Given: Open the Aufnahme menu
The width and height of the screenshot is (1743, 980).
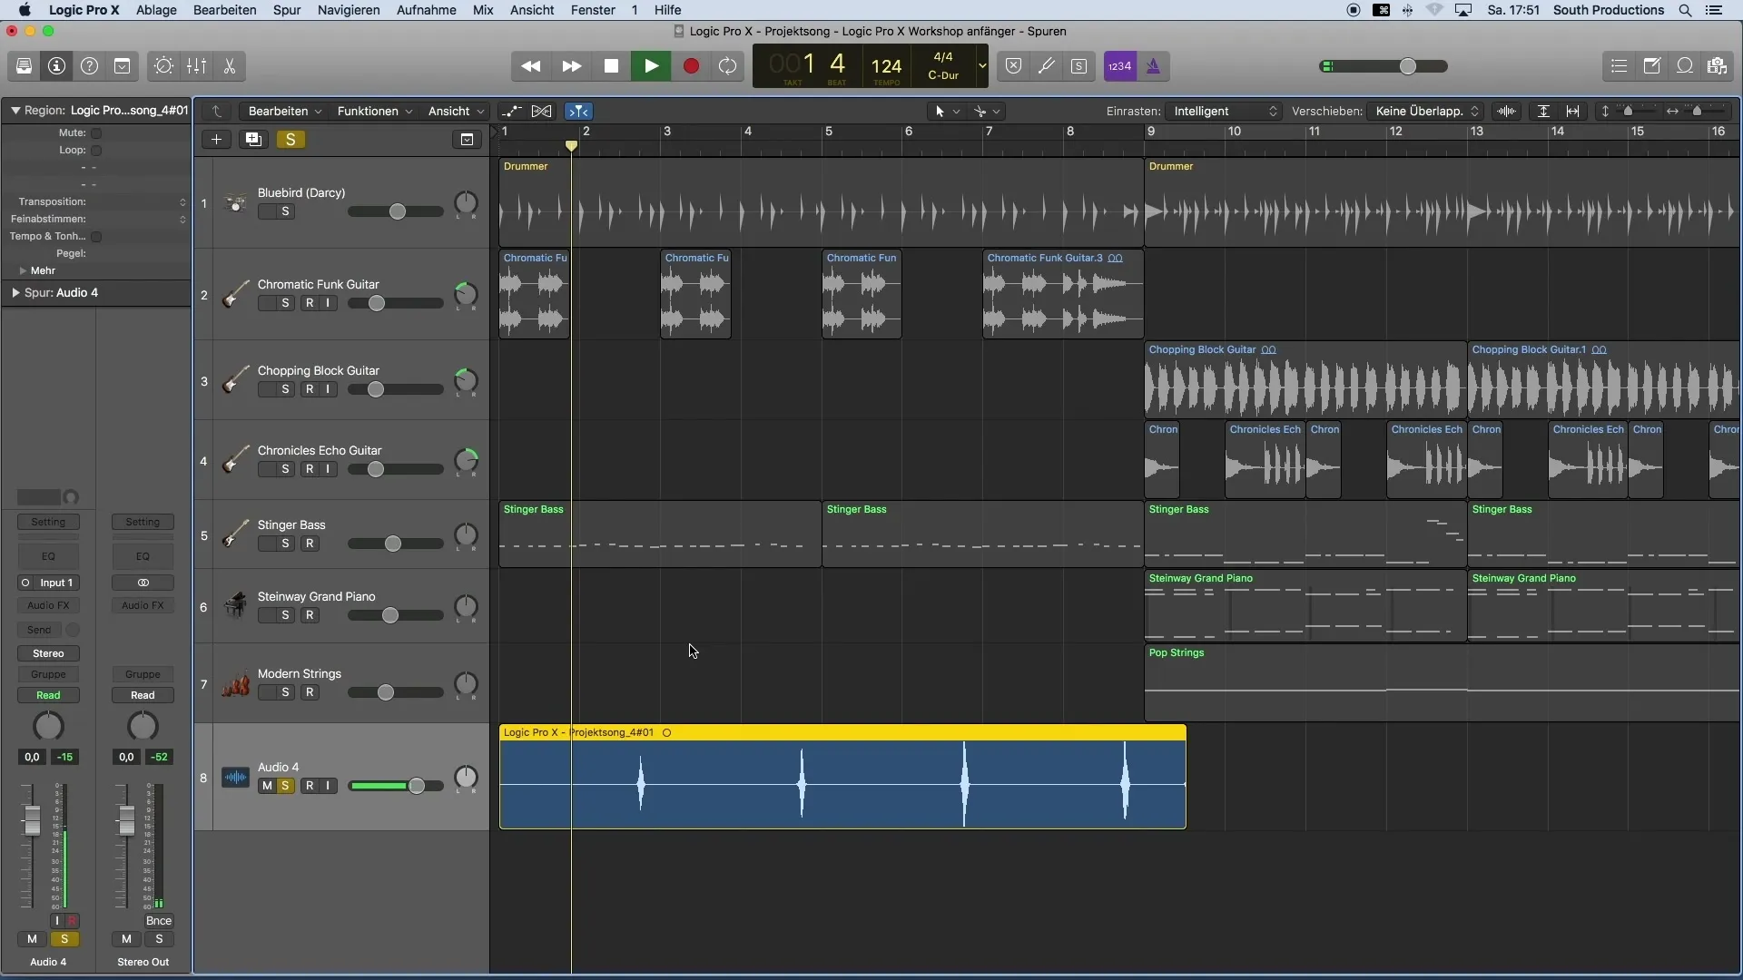Looking at the screenshot, I should [427, 10].
